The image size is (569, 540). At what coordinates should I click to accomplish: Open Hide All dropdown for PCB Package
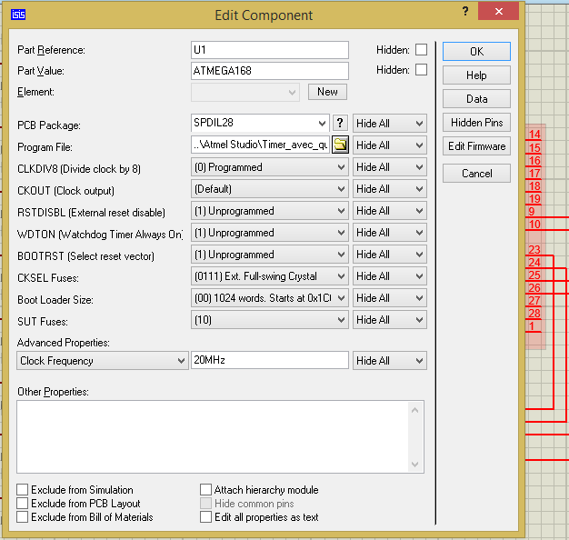coord(390,124)
